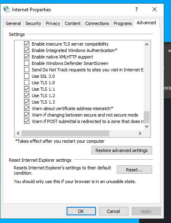Click the 'Reset Internet Explorer settings' heading
171x223 pixels.
click(x=40, y=160)
